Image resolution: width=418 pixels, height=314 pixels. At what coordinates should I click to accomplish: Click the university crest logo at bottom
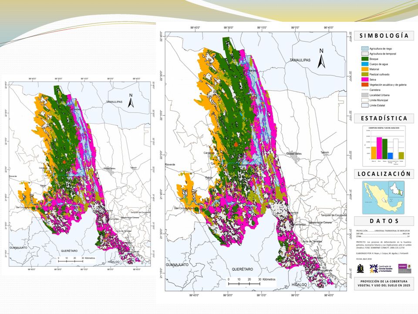[x=361, y=269]
